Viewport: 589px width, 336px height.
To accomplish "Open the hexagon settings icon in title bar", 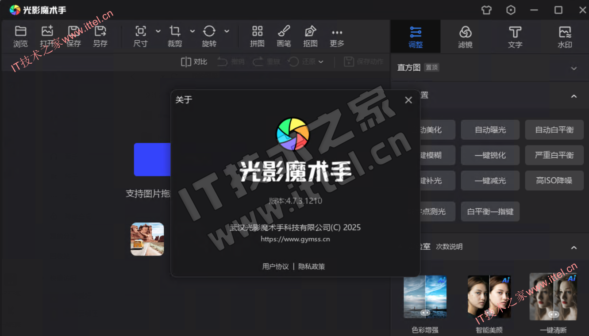I will click(x=511, y=10).
